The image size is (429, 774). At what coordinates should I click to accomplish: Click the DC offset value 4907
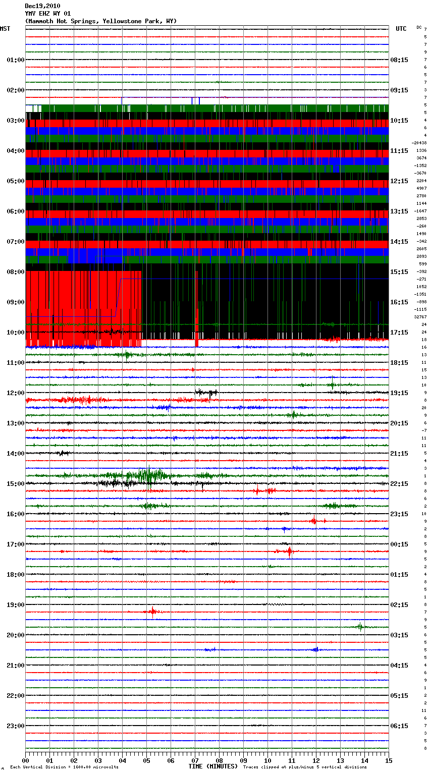421,189
